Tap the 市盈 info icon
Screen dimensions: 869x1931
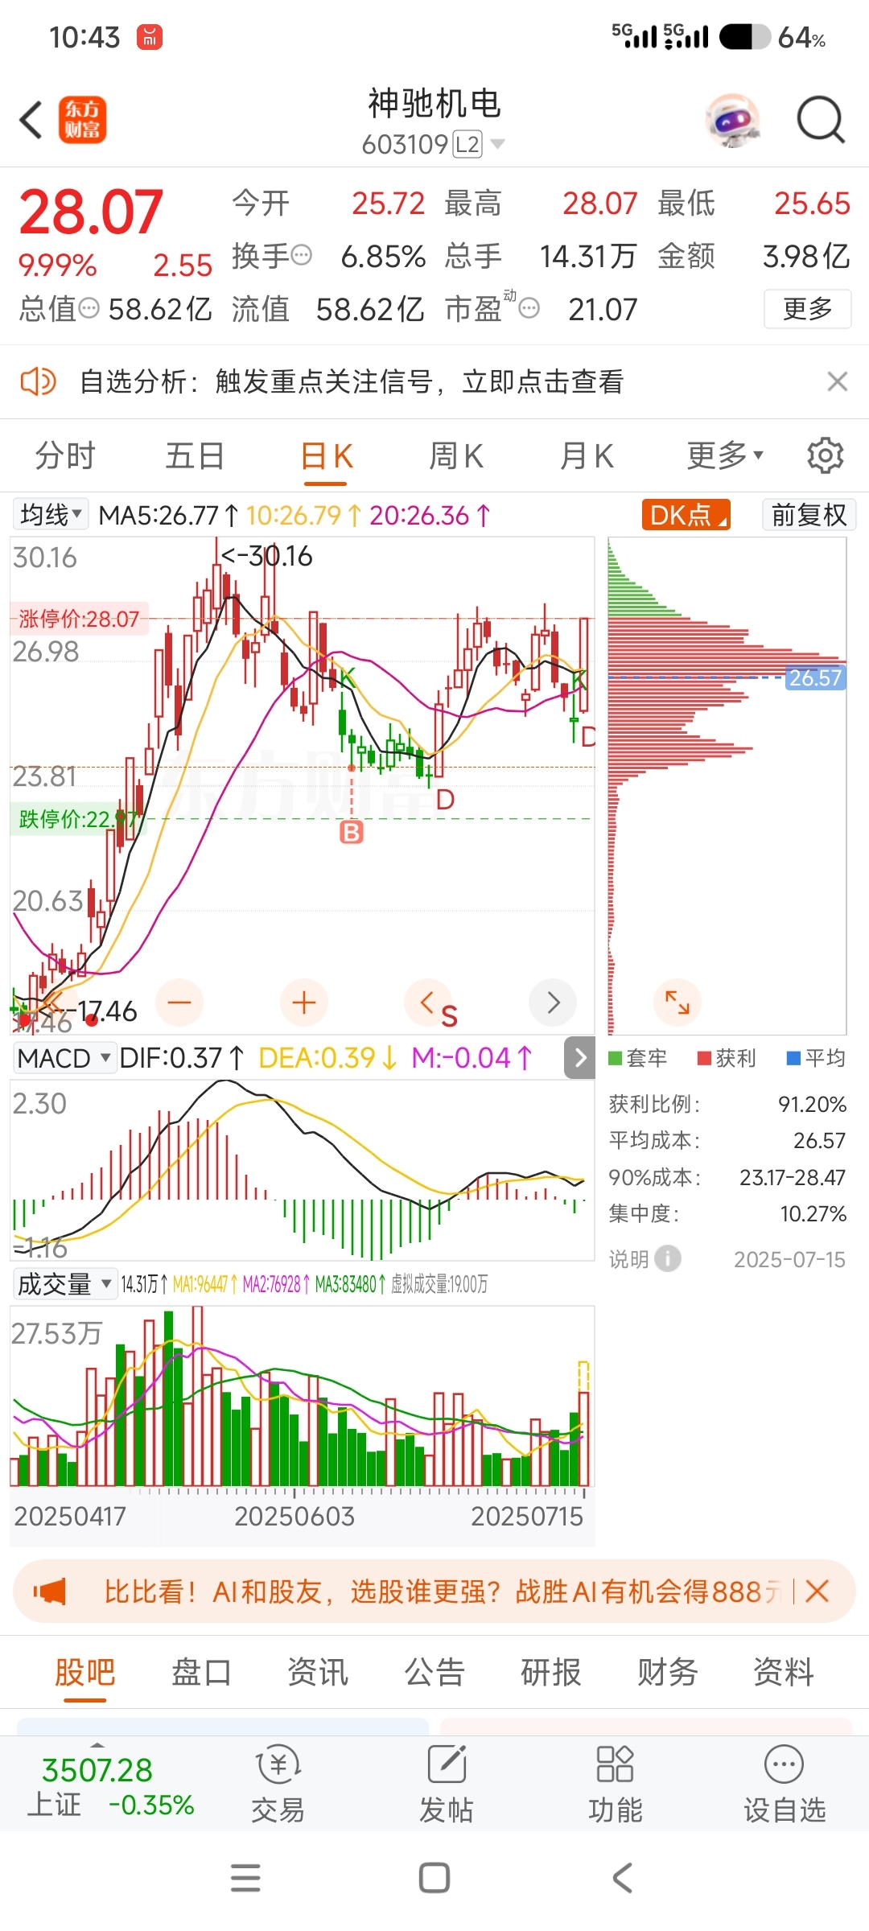(x=529, y=308)
